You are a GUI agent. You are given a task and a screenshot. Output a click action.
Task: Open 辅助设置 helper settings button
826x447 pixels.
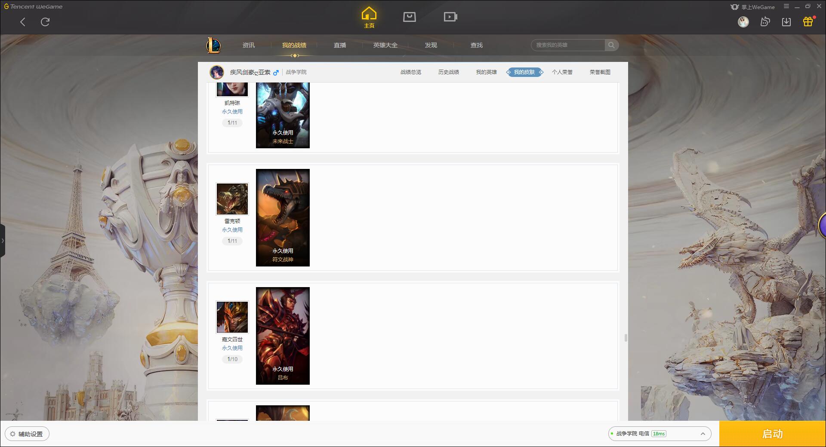[27, 434]
